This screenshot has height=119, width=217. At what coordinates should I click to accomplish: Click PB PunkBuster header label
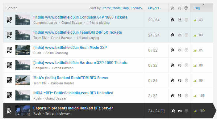click(179, 8)
